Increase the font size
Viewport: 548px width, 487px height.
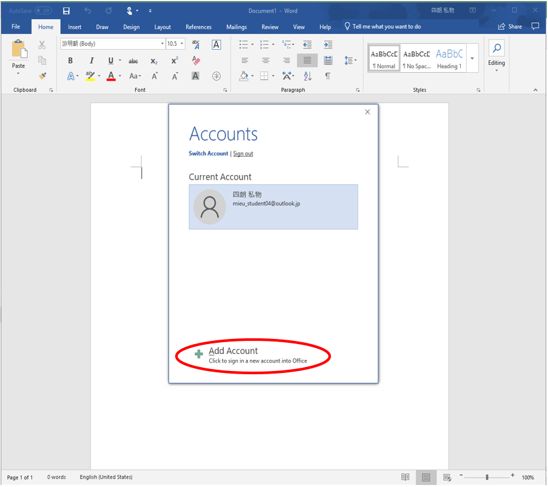pyautogui.click(x=155, y=76)
